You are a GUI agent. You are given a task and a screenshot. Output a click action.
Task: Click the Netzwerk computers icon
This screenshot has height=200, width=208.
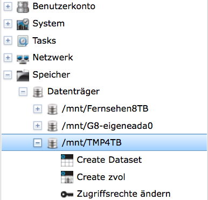click(x=23, y=59)
